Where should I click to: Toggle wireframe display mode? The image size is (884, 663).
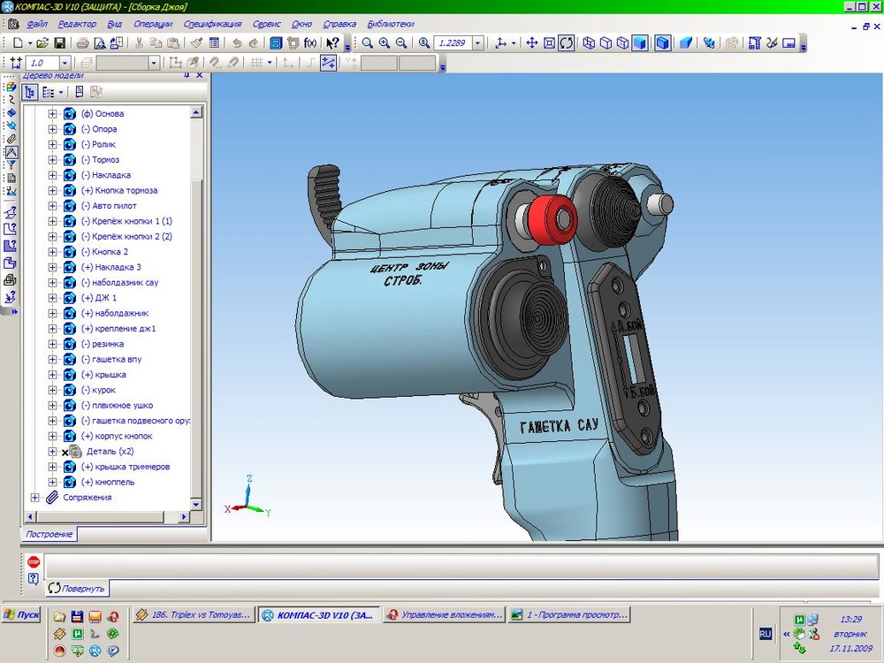coord(589,42)
